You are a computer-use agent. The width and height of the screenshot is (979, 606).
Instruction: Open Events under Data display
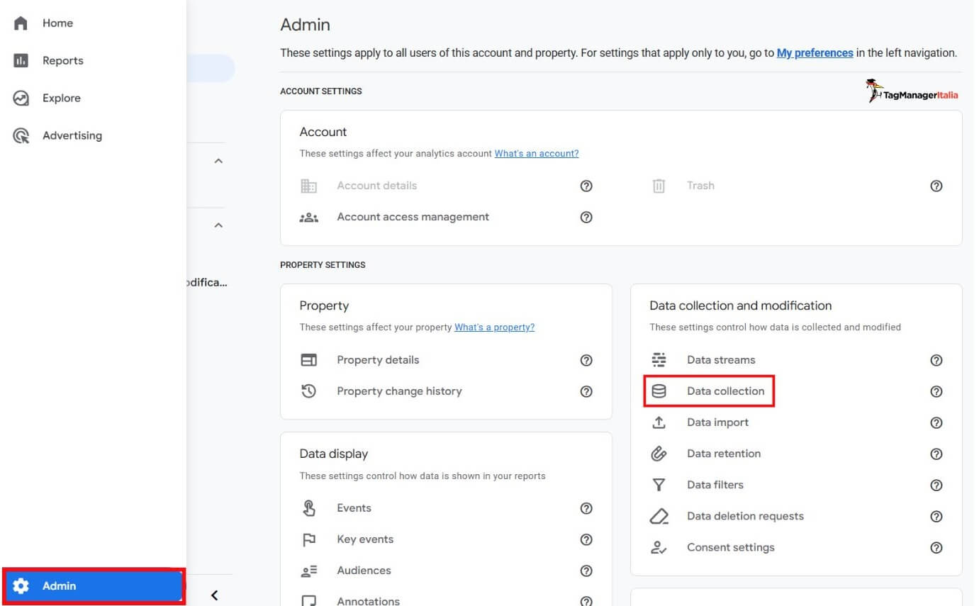click(354, 508)
